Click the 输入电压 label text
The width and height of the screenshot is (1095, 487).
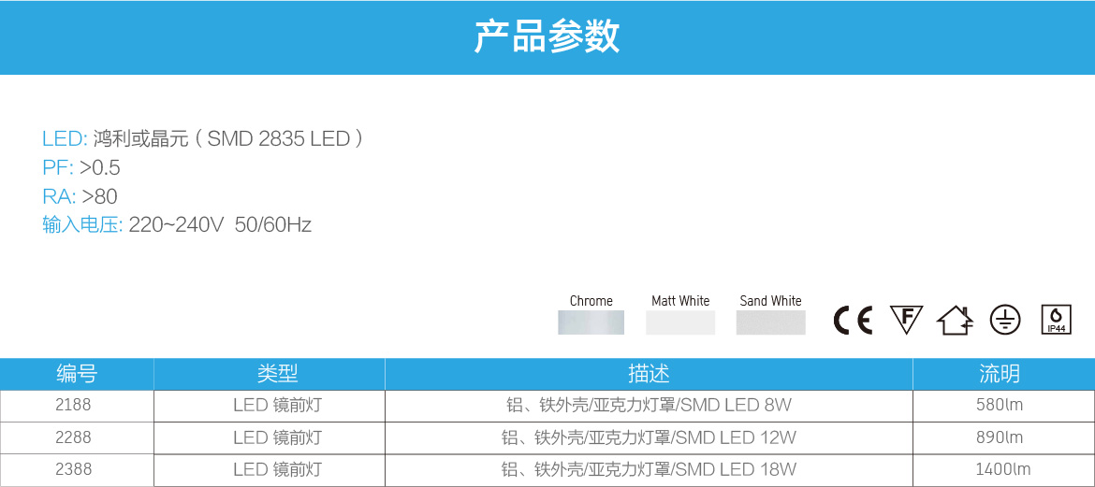click(82, 225)
